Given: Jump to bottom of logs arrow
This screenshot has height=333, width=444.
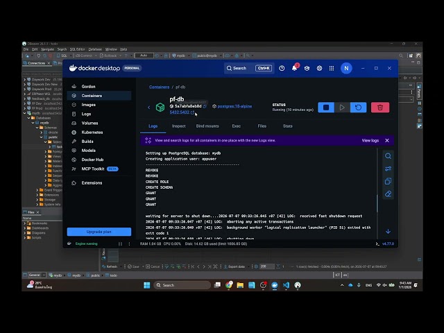Looking at the screenshot, I should 388,232.
